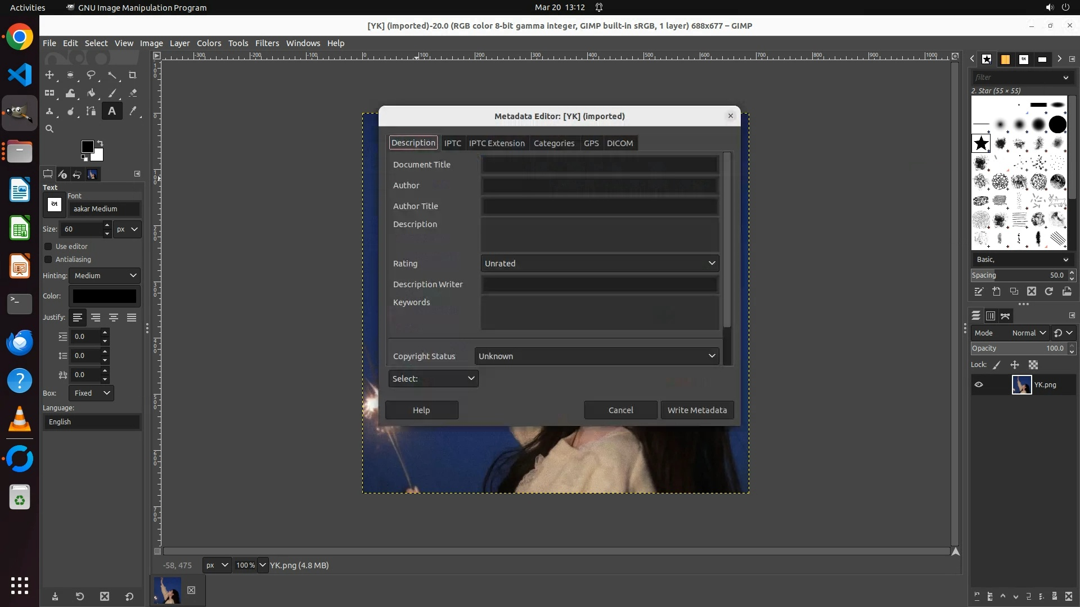Toggle the Antialiasing checkbox

click(x=48, y=260)
